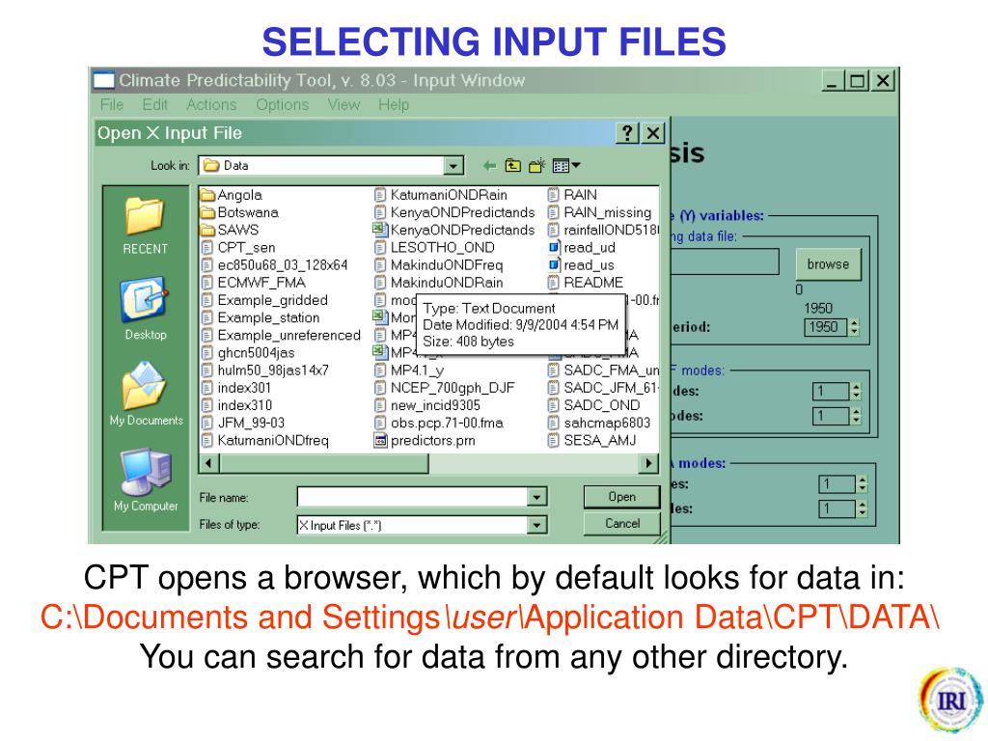Click into the File name field

click(x=413, y=497)
